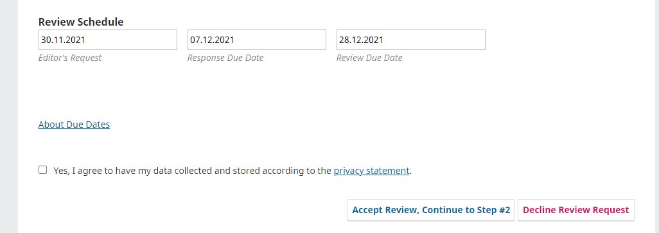Select the field showing 30.11.2021
Viewport: 659px width, 233px height.
click(x=108, y=40)
